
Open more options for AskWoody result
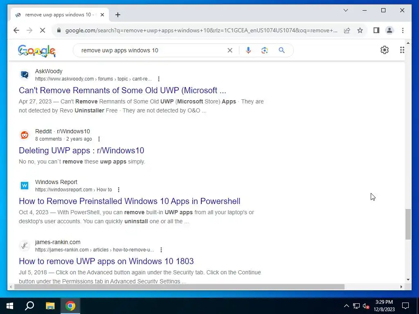point(159,79)
